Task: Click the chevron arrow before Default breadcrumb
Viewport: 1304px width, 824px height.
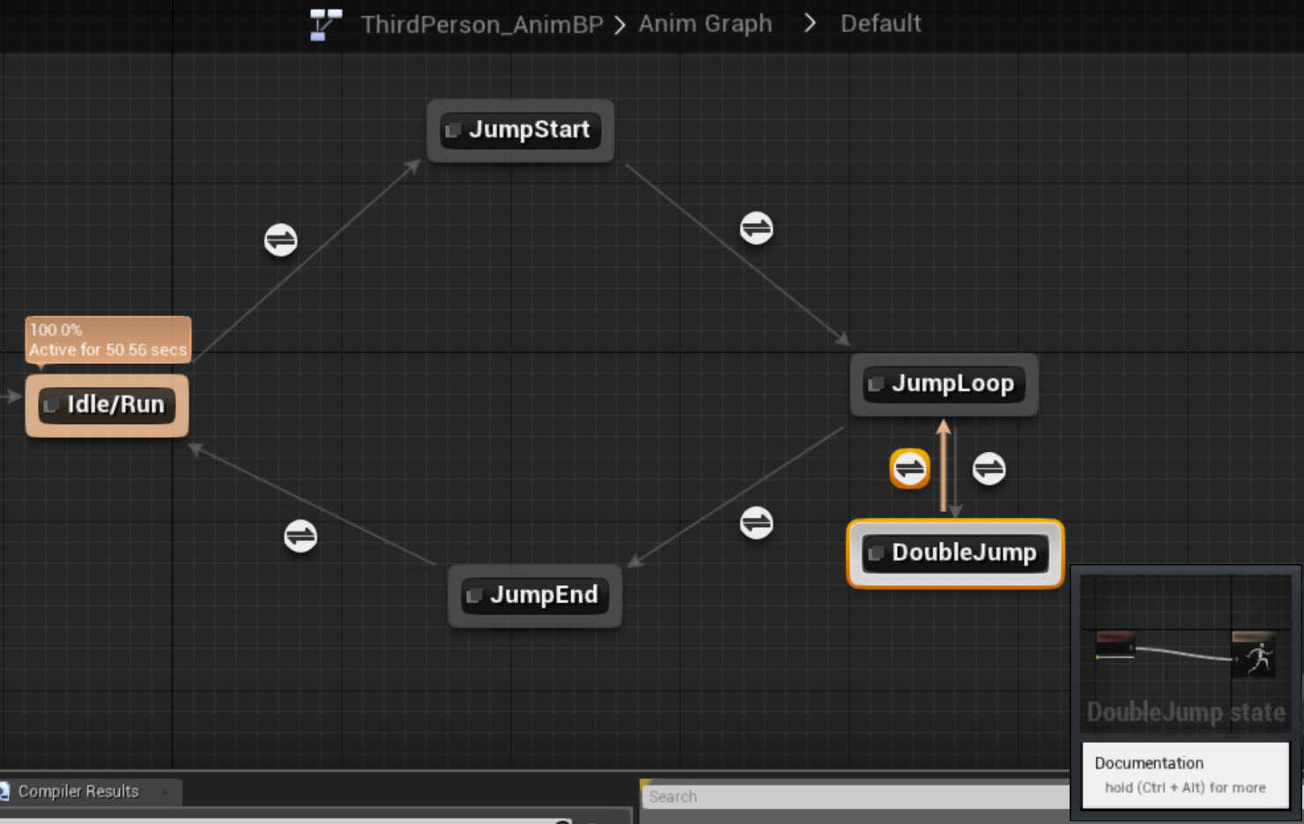Action: [x=810, y=24]
